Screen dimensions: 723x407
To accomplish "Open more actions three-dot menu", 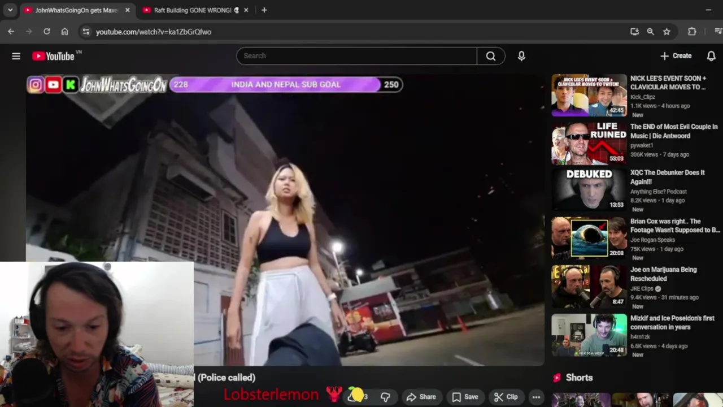I will 536,397.
